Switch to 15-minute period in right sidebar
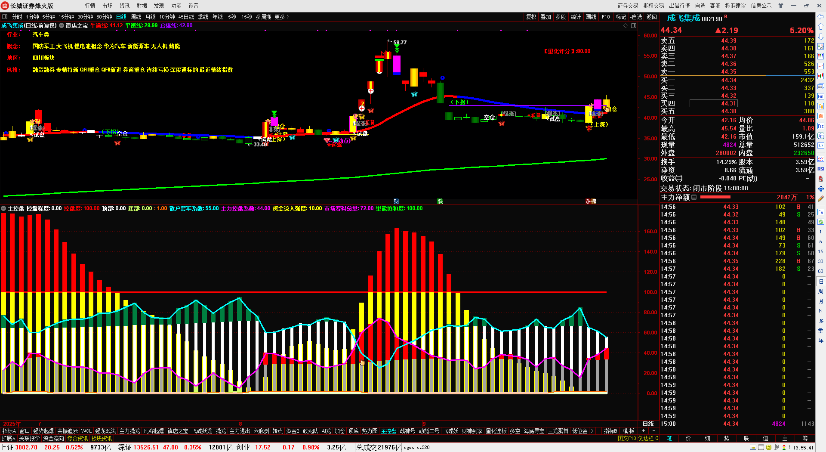The width and height of the screenshot is (826, 452). tap(821, 252)
